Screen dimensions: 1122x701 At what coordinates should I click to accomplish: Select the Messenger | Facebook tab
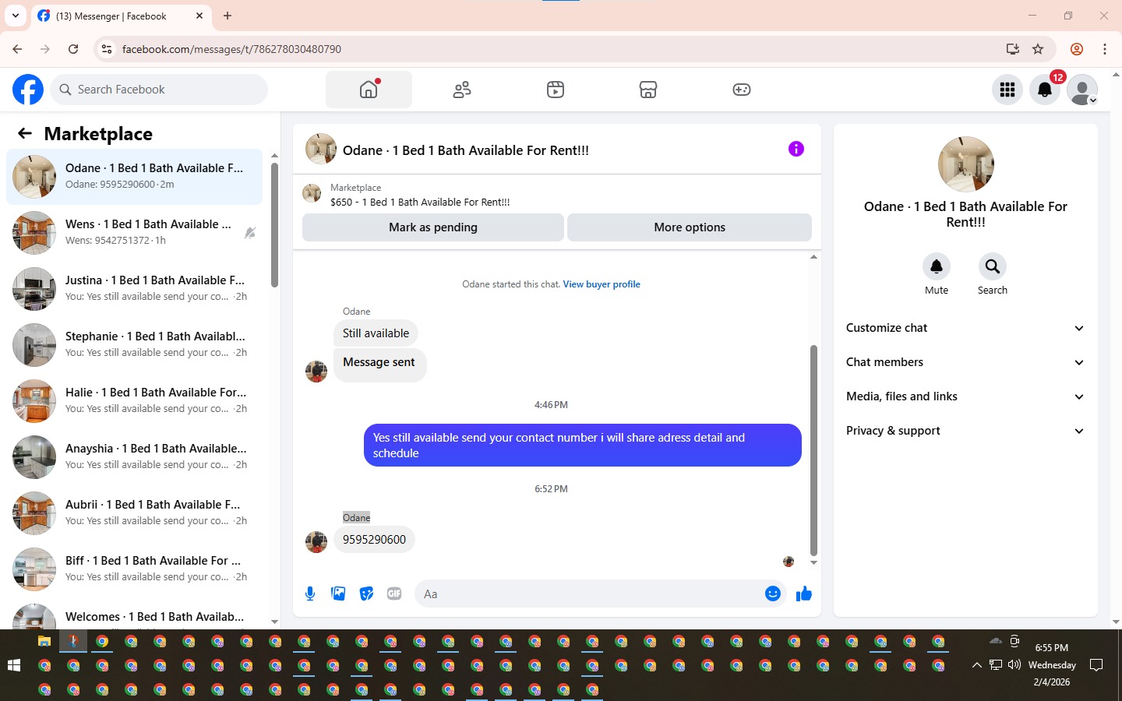[121, 16]
